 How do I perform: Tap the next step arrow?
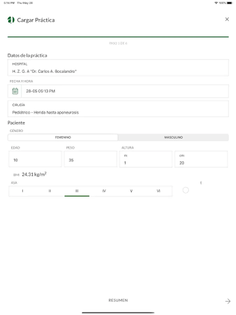coord(228,301)
